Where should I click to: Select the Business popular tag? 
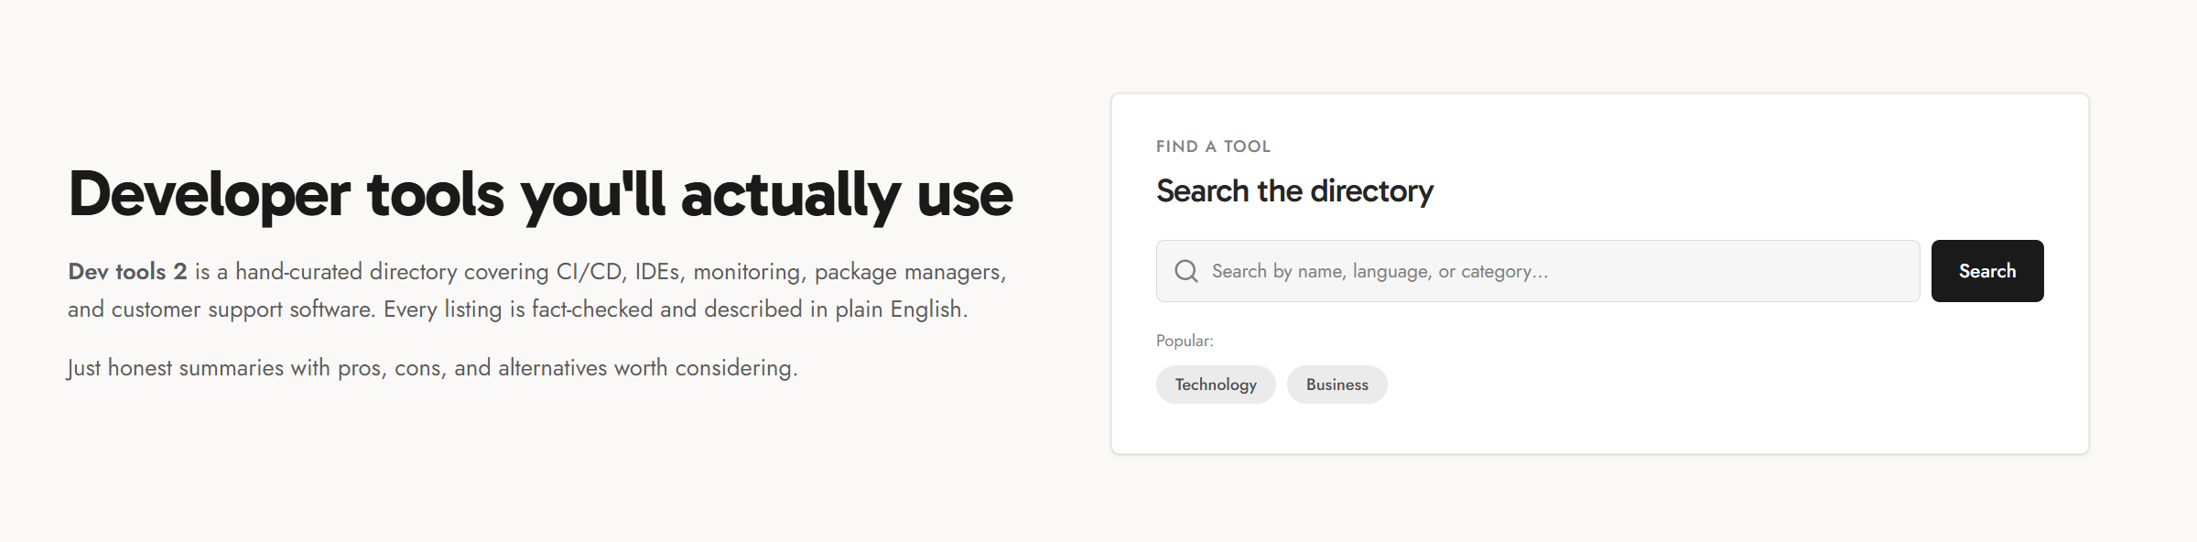click(x=1337, y=385)
